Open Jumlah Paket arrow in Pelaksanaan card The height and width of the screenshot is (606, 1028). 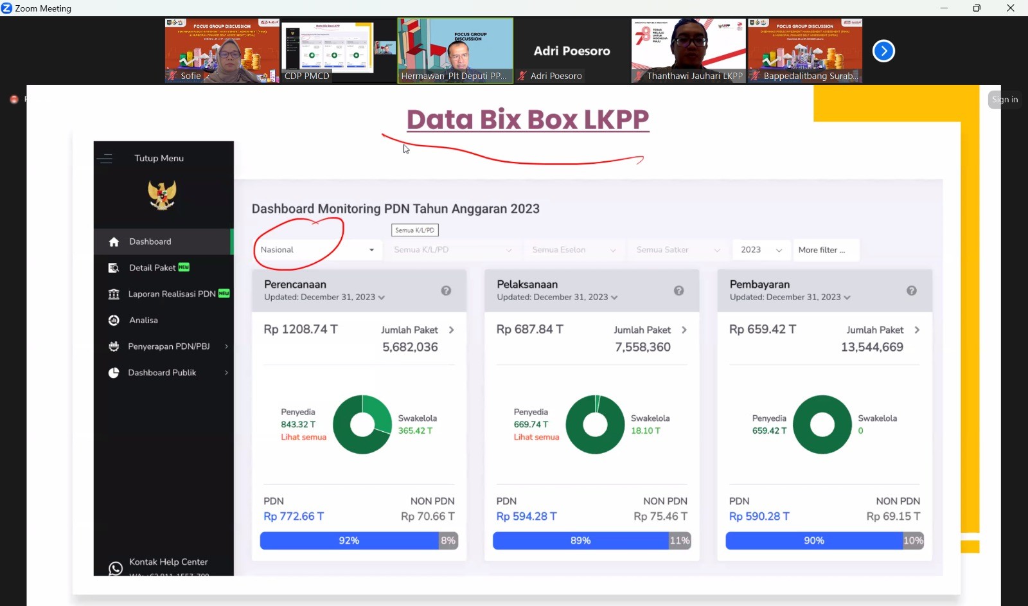(x=684, y=330)
